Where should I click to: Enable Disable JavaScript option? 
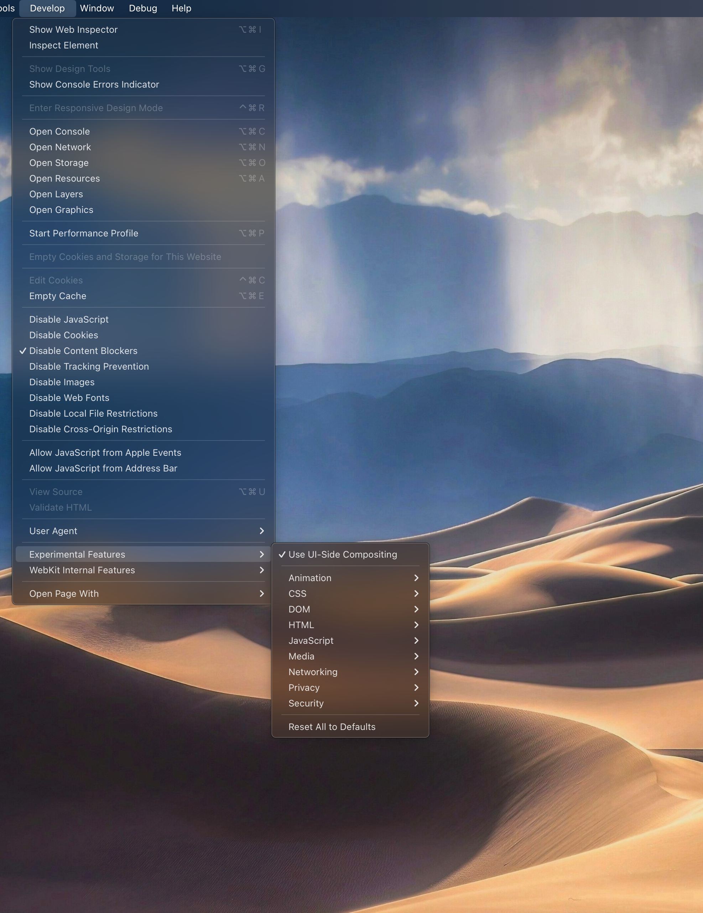click(69, 319)
